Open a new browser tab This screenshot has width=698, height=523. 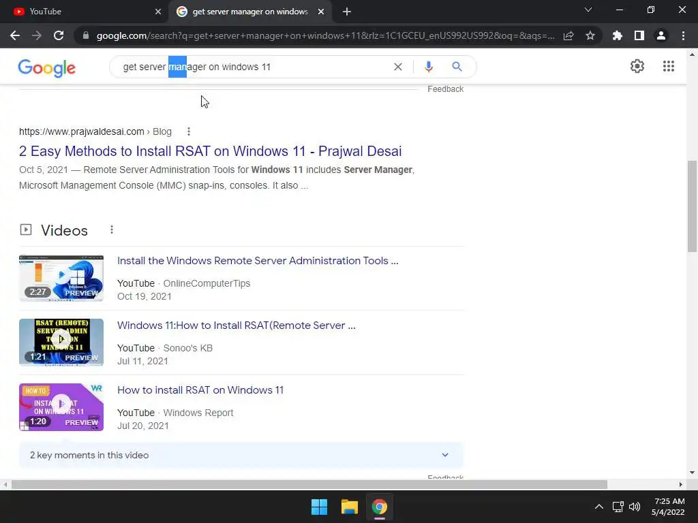click(347, 12)
